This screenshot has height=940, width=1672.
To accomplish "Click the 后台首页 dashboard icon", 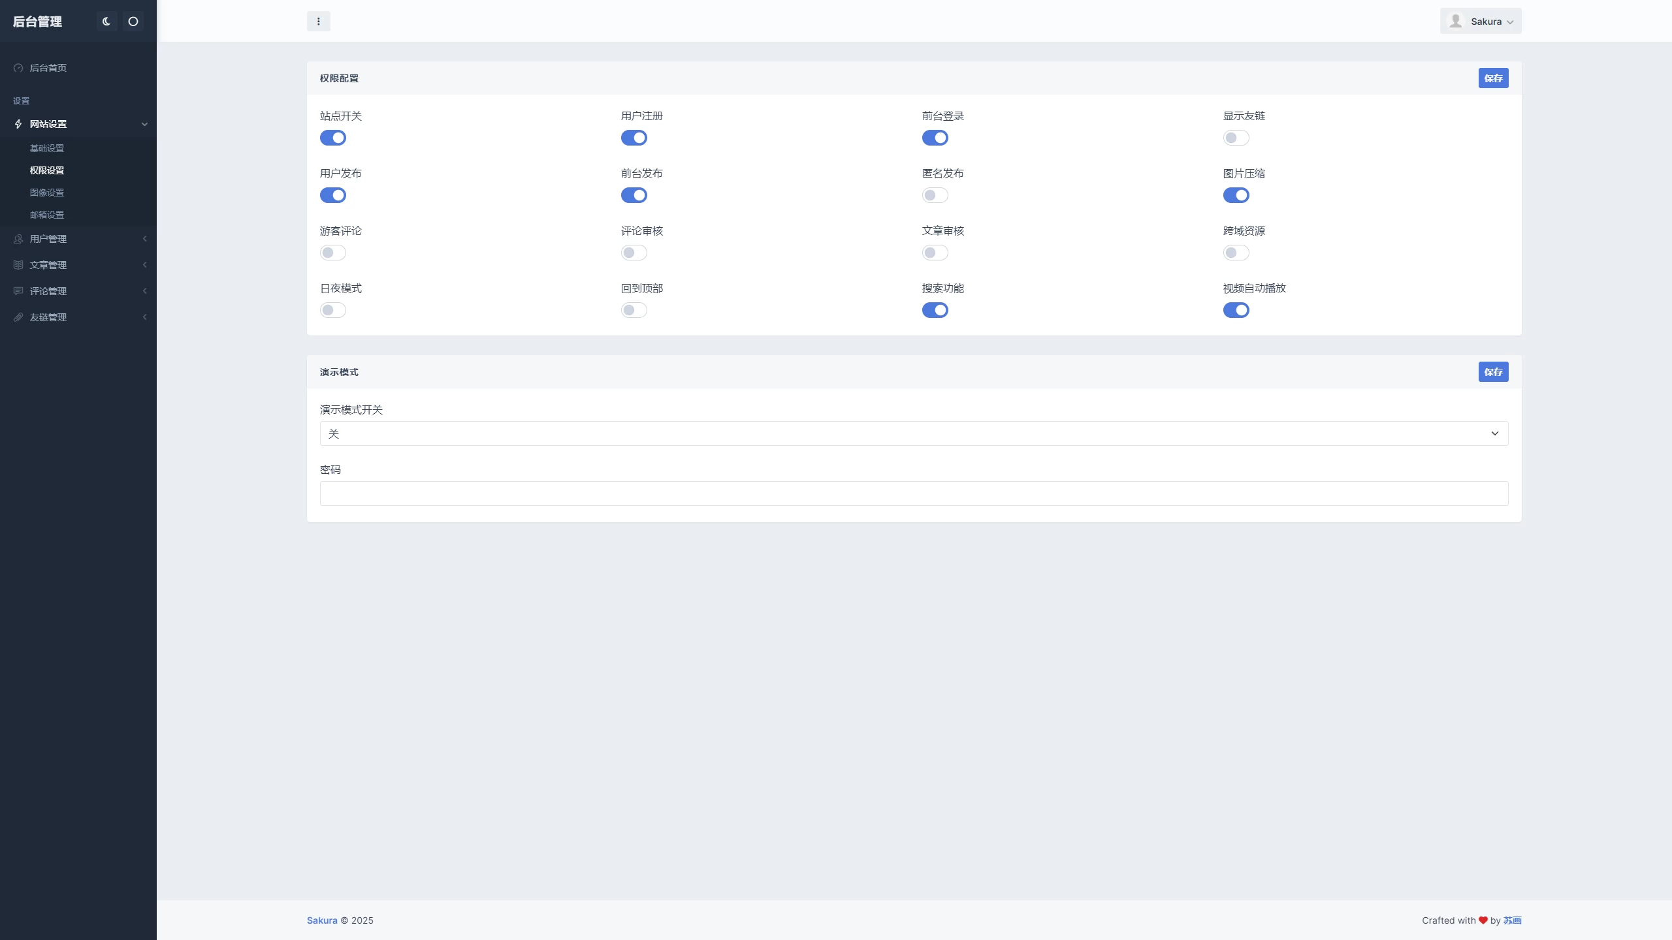I will [x=18, y=68].
